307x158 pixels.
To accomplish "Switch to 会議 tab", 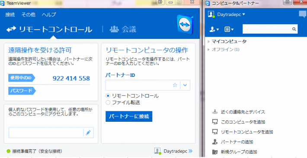I will coord(123,29).
